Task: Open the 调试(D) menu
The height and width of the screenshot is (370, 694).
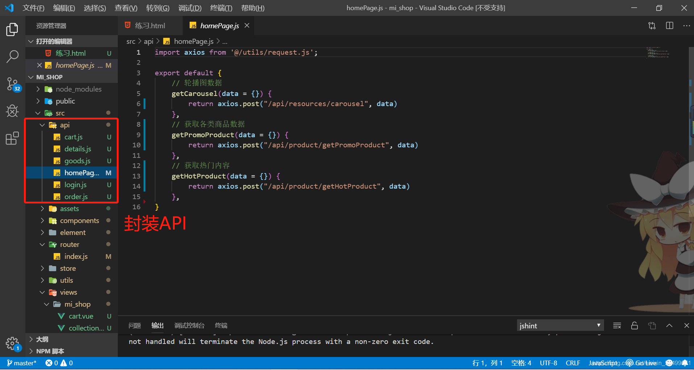Action: pos(190,8)
